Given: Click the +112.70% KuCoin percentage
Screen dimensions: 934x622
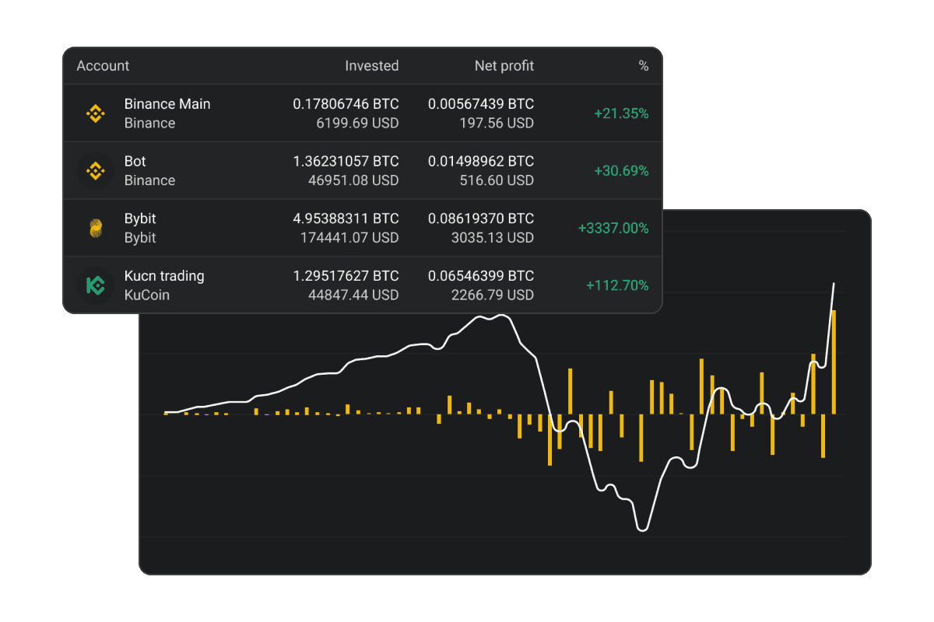Looking at the screenshot, I should (x=616, y=285).
